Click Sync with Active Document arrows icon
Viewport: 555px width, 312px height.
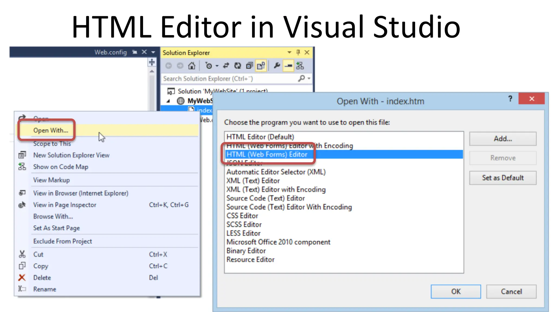click(x=226, y=66)
